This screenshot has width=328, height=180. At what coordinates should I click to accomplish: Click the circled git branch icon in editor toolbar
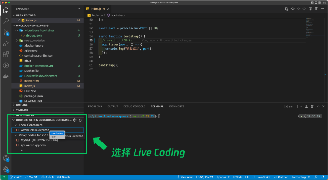coord(311,9)
